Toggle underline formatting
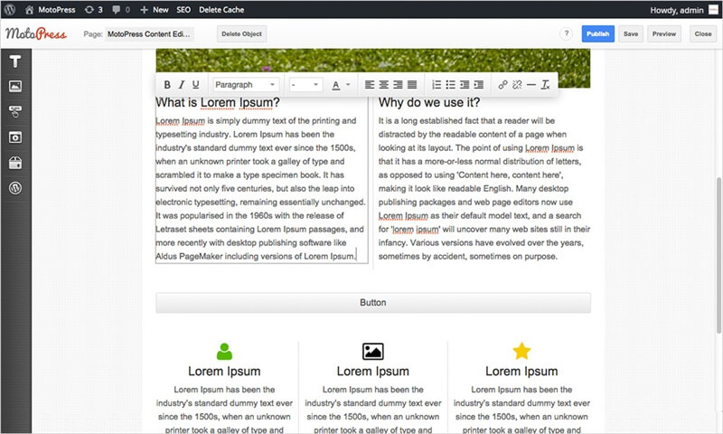723x434 pixels. pyautogui.click(x=195, y=85)
